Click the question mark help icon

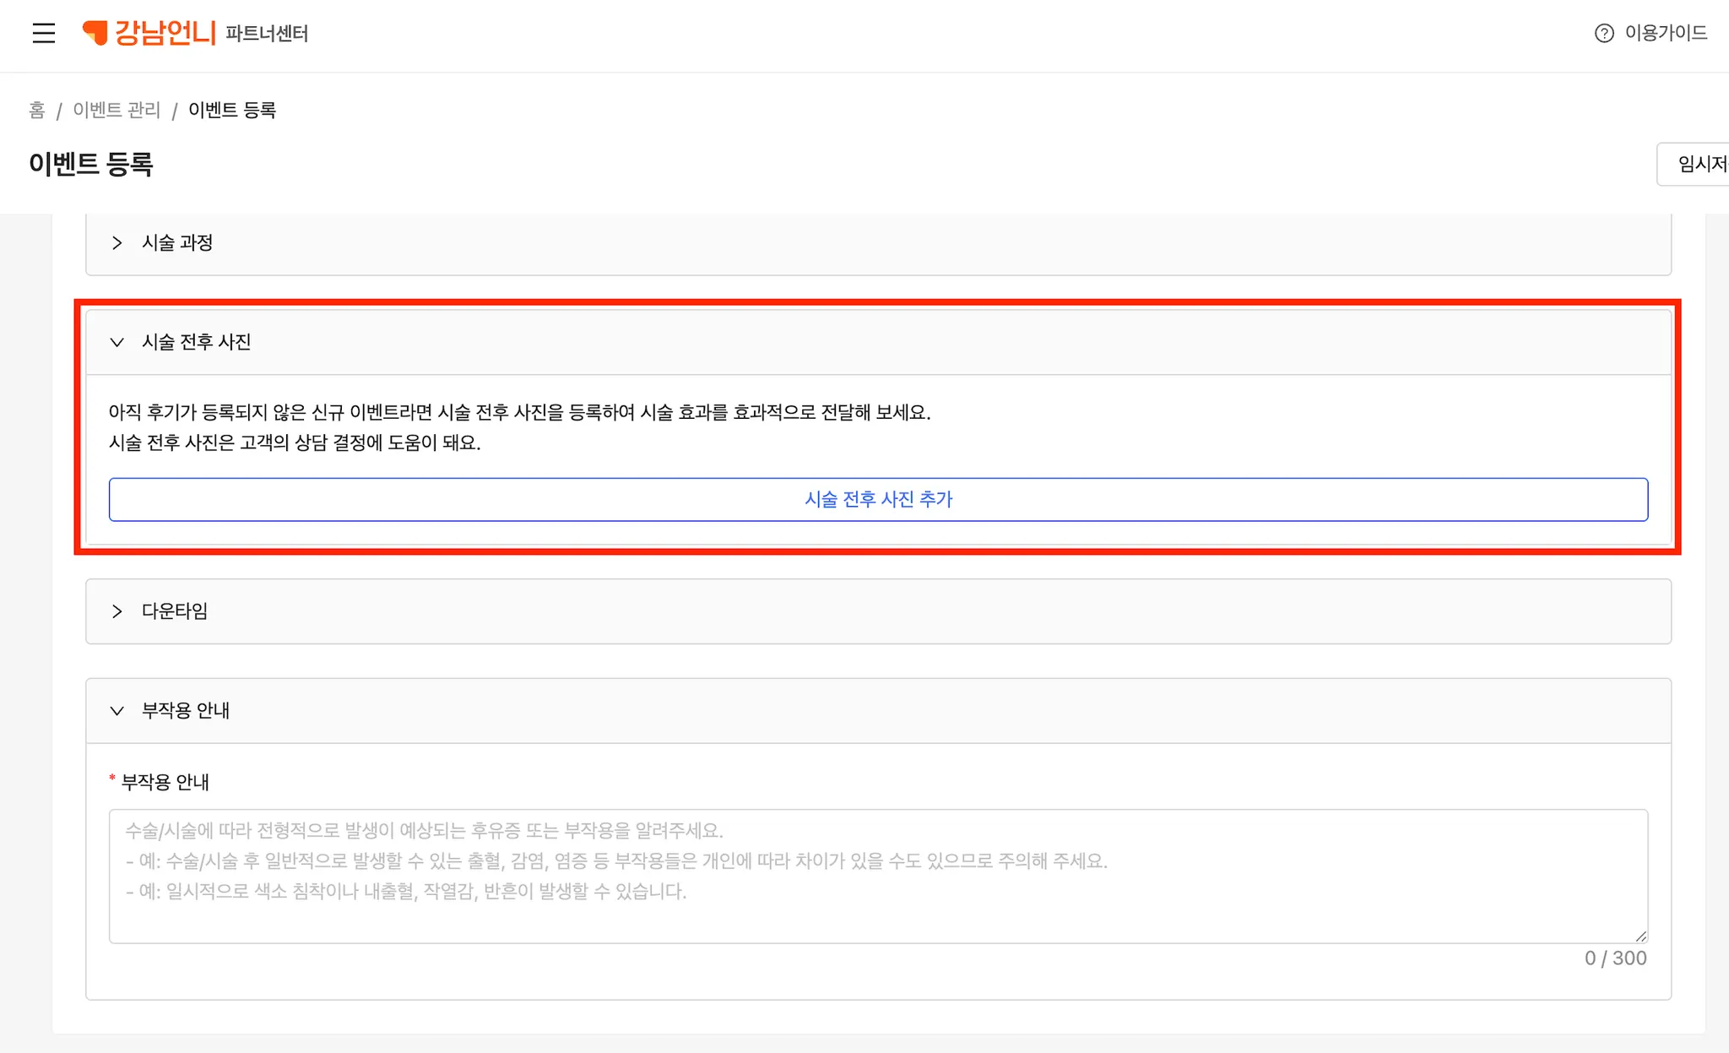(1603, 33)
